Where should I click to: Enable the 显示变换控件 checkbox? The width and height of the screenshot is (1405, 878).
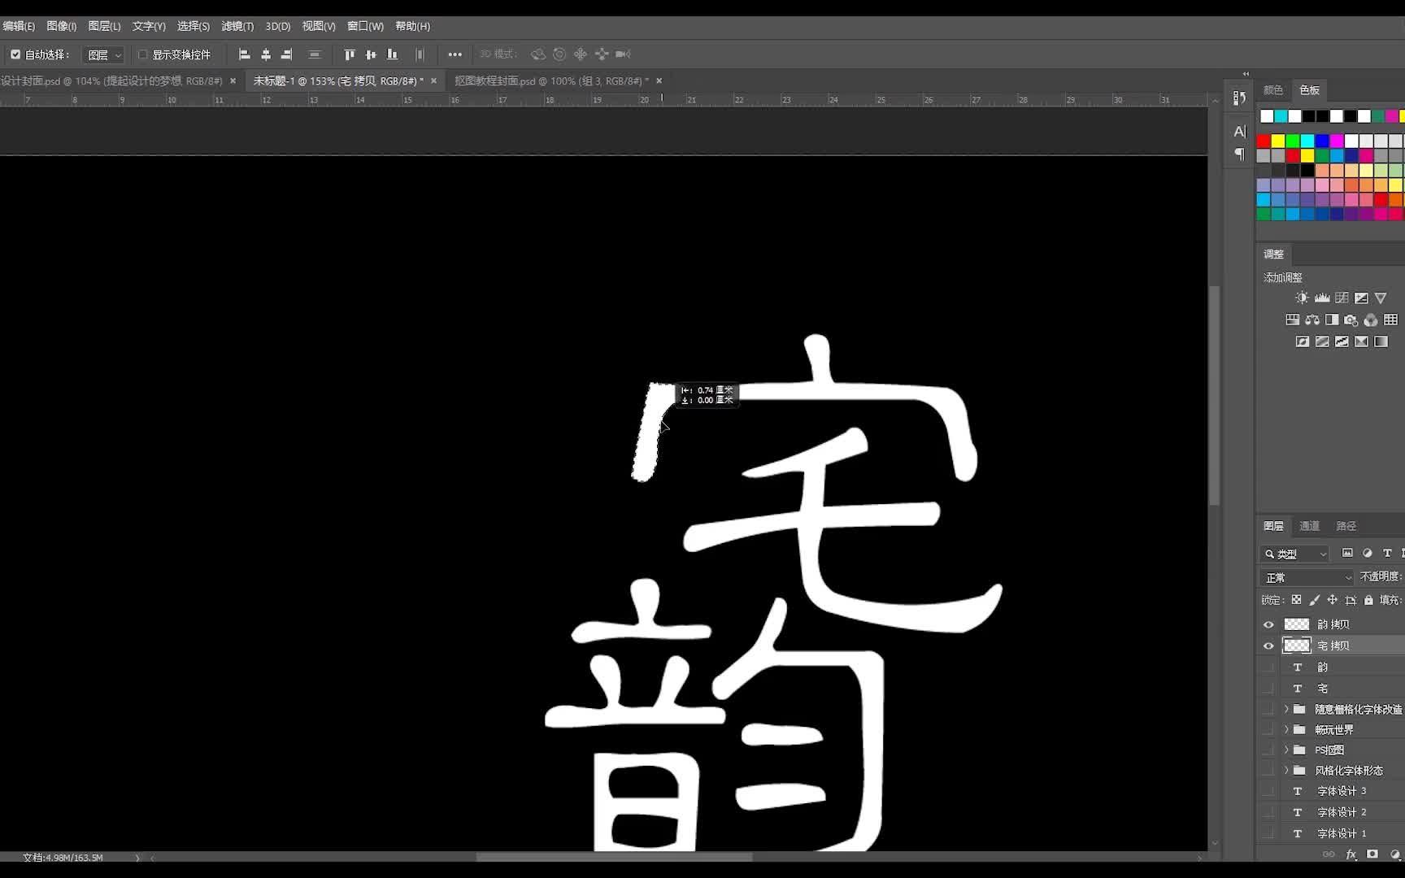143,54
